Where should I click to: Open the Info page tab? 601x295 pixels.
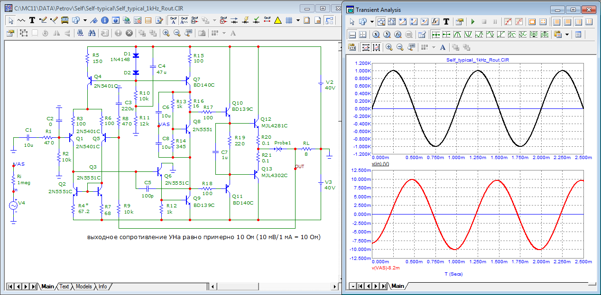point(102,286)
